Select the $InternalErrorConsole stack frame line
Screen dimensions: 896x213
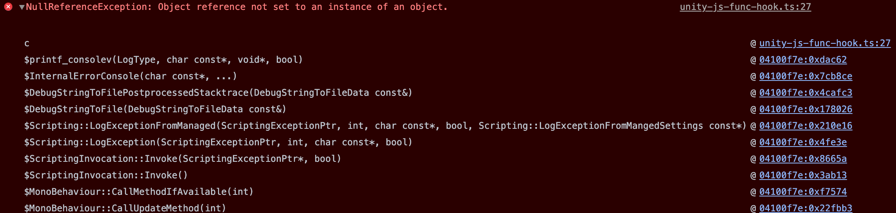tap(130, 76)
